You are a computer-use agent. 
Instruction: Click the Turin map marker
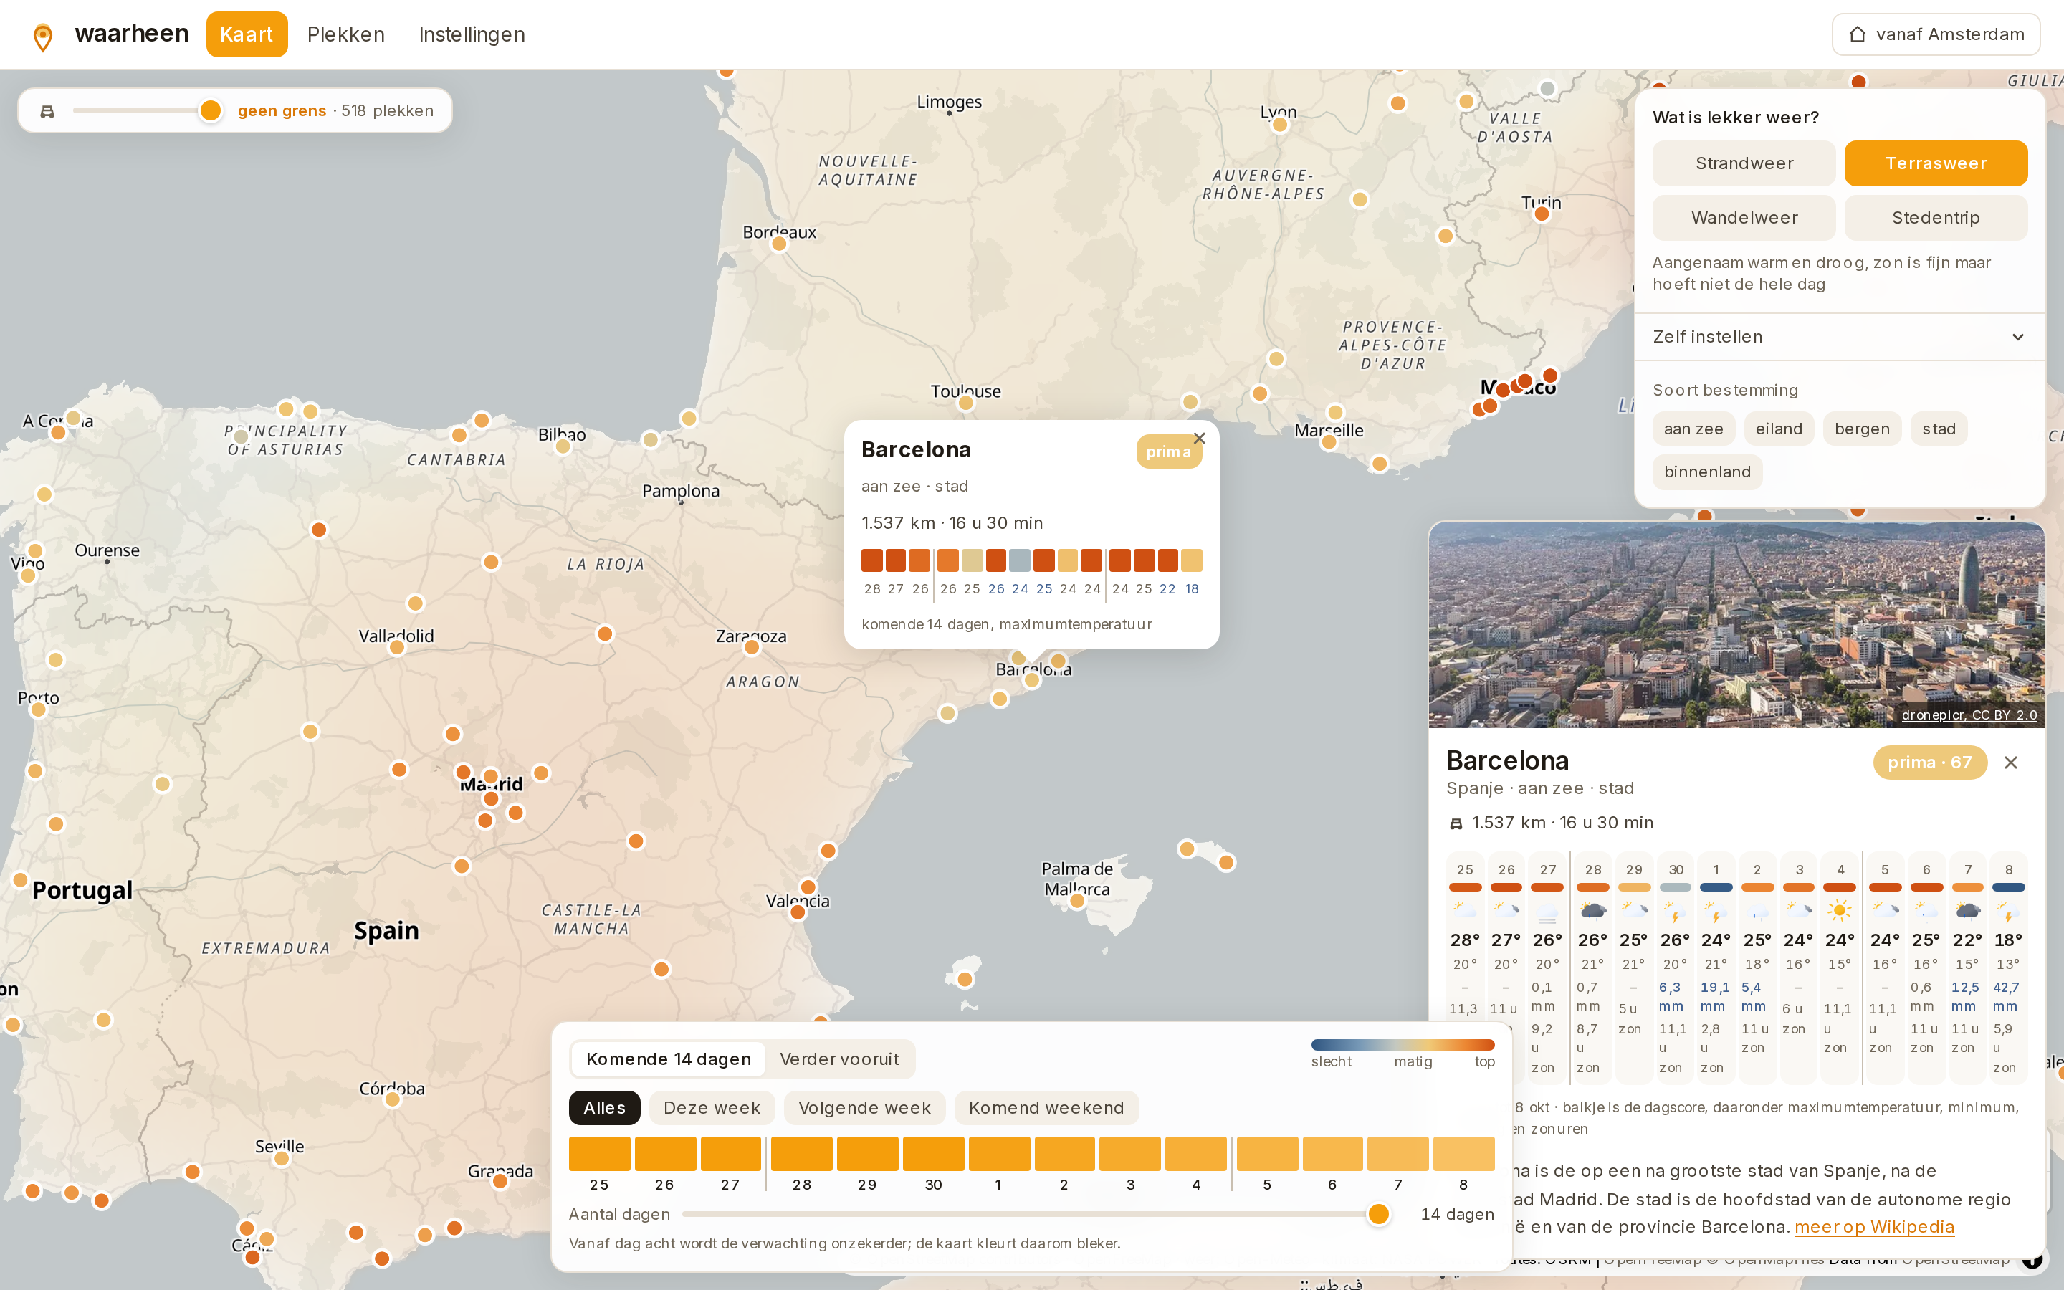[x=1541, y=214]
